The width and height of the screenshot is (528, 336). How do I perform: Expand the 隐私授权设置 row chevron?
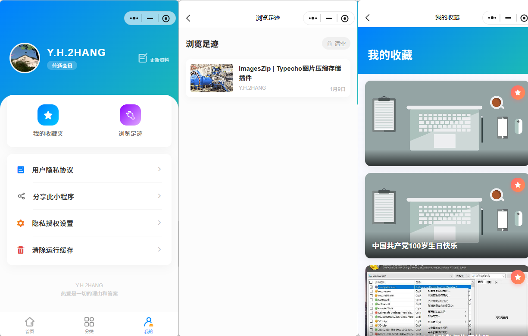tap(159, 223)
